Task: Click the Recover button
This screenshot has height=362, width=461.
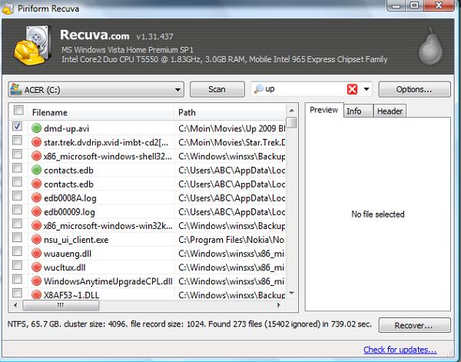Action: pos(414,325)
